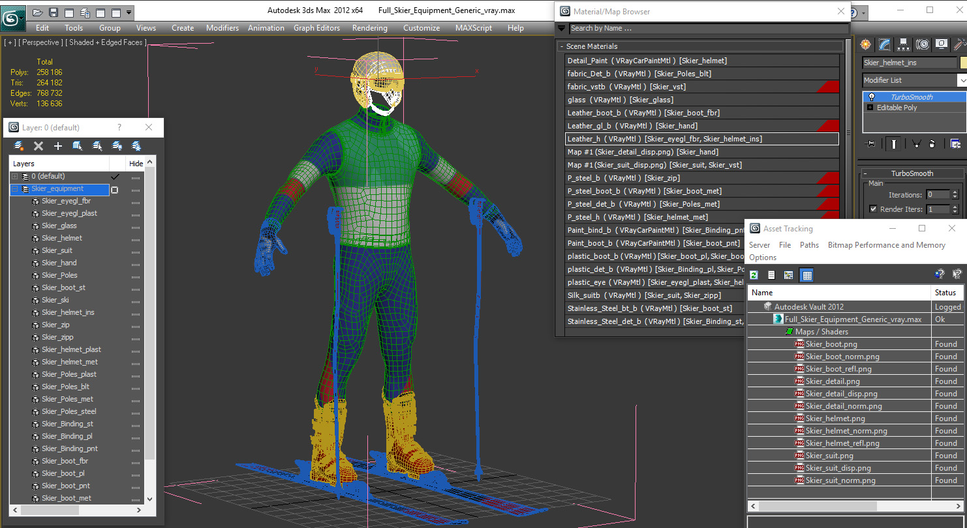
Task: Click Hide/Unhide All Layers icon
Action: point(117,146)
